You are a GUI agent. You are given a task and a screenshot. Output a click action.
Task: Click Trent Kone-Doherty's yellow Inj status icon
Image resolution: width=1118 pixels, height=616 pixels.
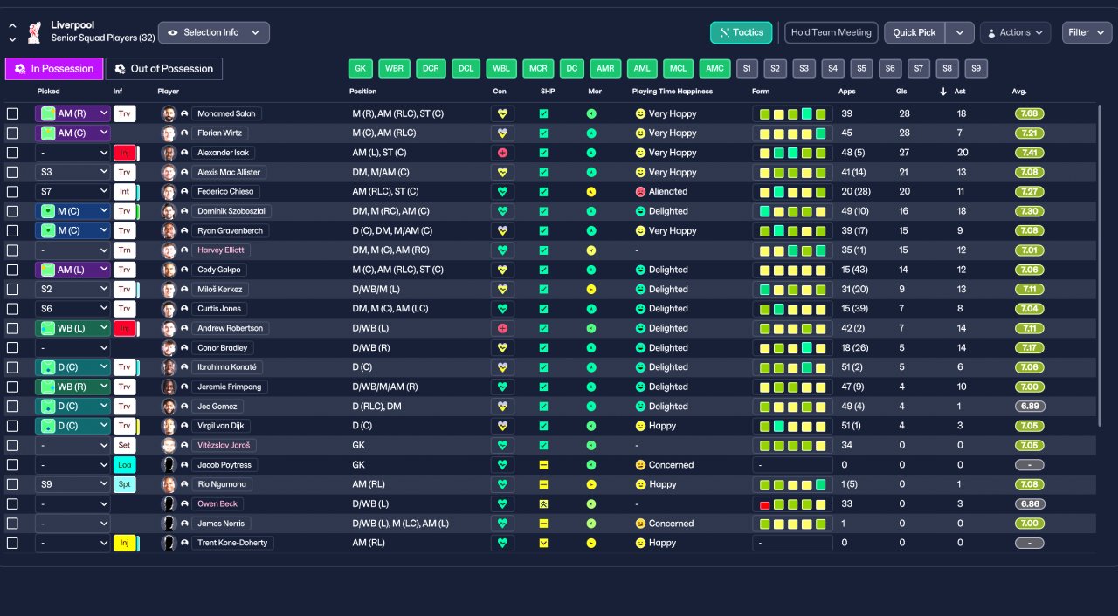124,543
